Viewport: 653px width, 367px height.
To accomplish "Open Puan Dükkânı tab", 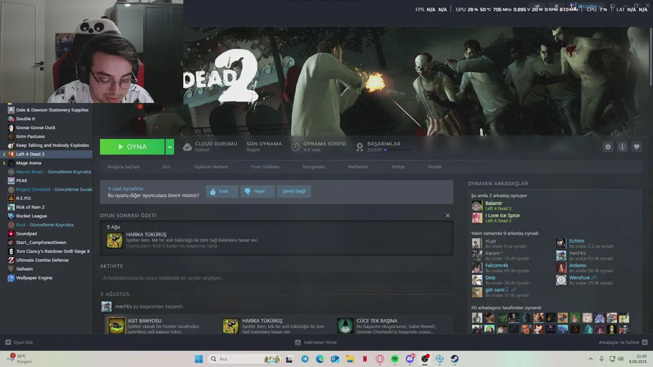I will click(265, 167).
